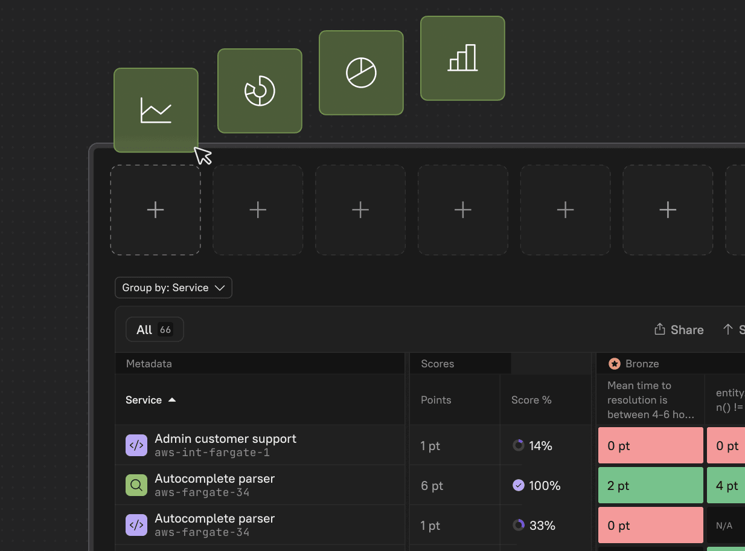Click the red 0 pt cell for Admin customer support
The height and width of the screenshot is (551, 745).
650,446
